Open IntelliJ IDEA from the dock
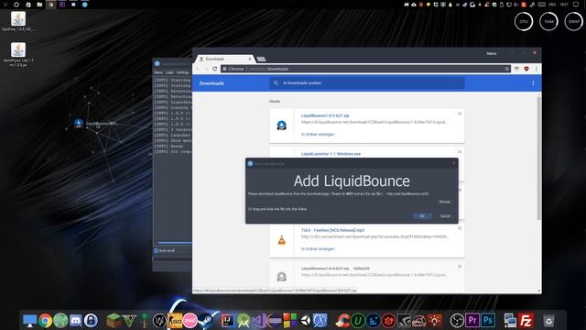Image resolution: width=586 pixels, height=330 pixels. coord(228,321)
